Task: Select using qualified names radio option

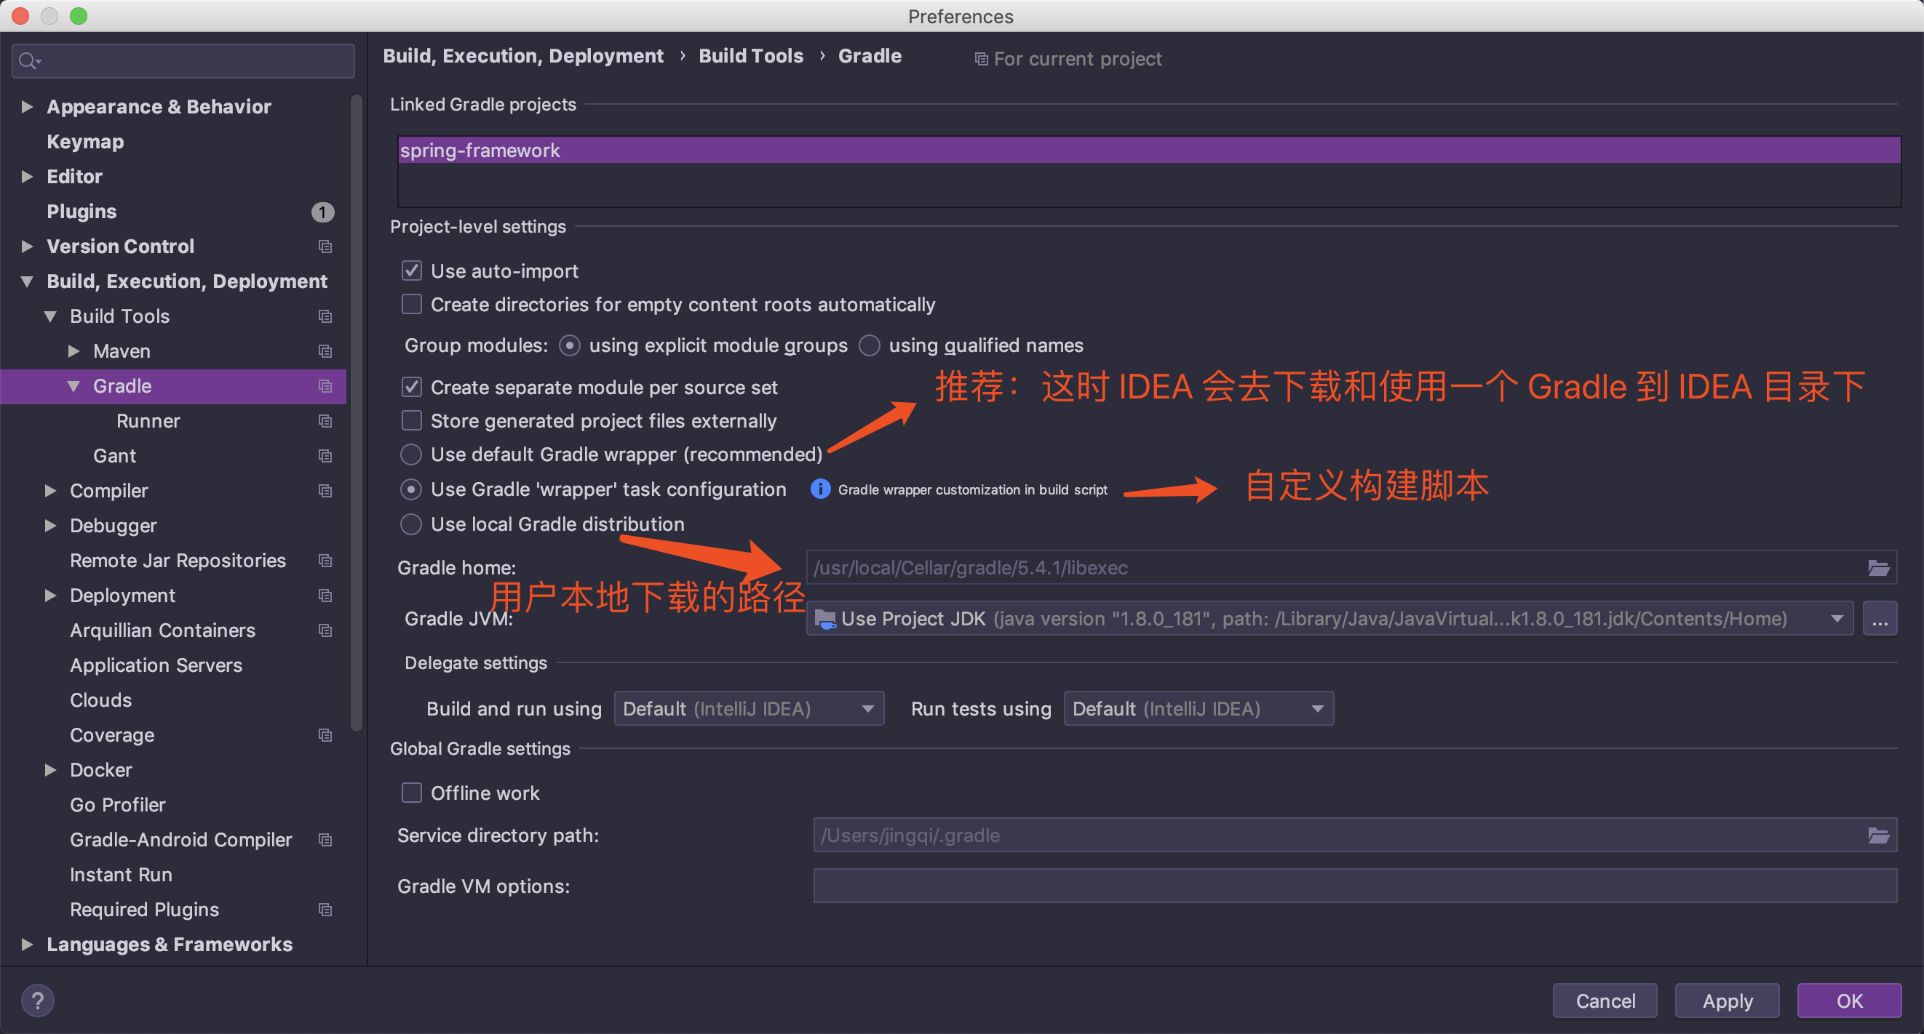Action: pos(870,345)
